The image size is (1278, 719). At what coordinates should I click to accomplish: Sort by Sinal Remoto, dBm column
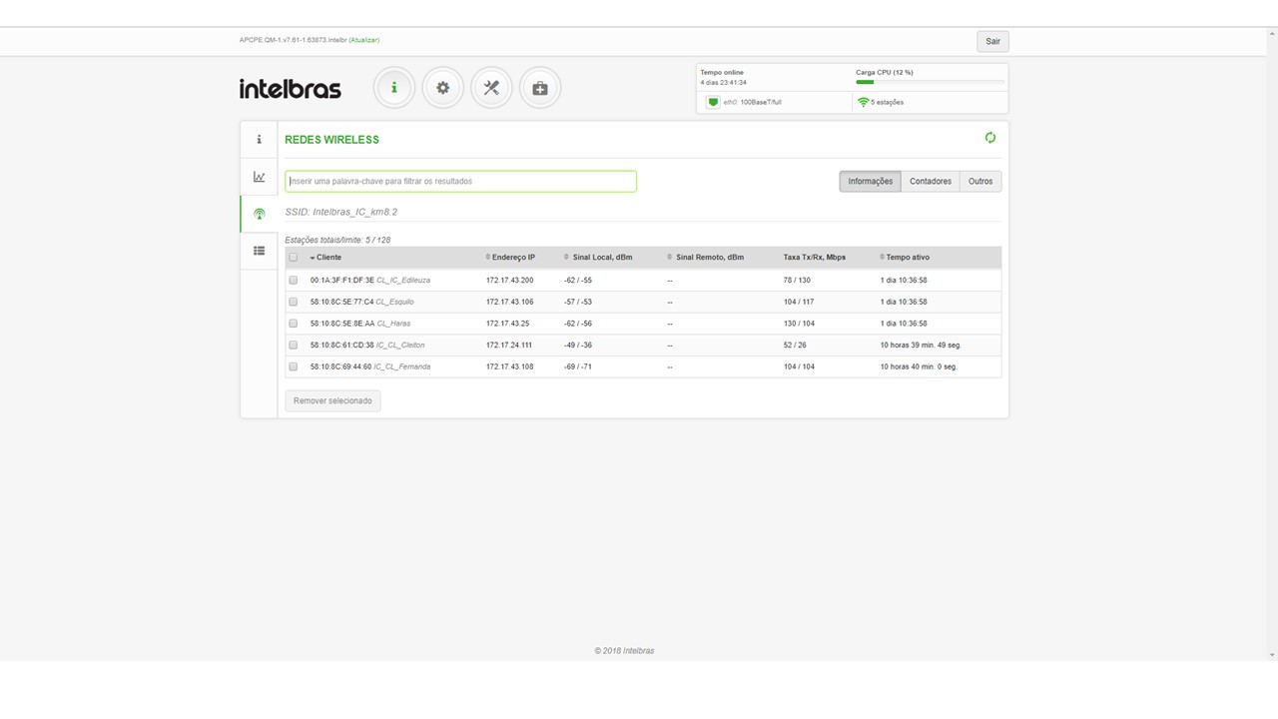[706, 258]
